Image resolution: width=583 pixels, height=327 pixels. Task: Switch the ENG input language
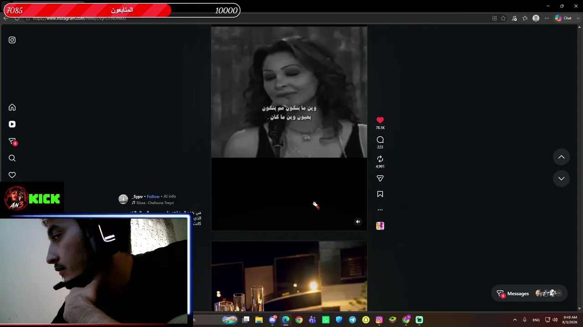tap(536, 320)
